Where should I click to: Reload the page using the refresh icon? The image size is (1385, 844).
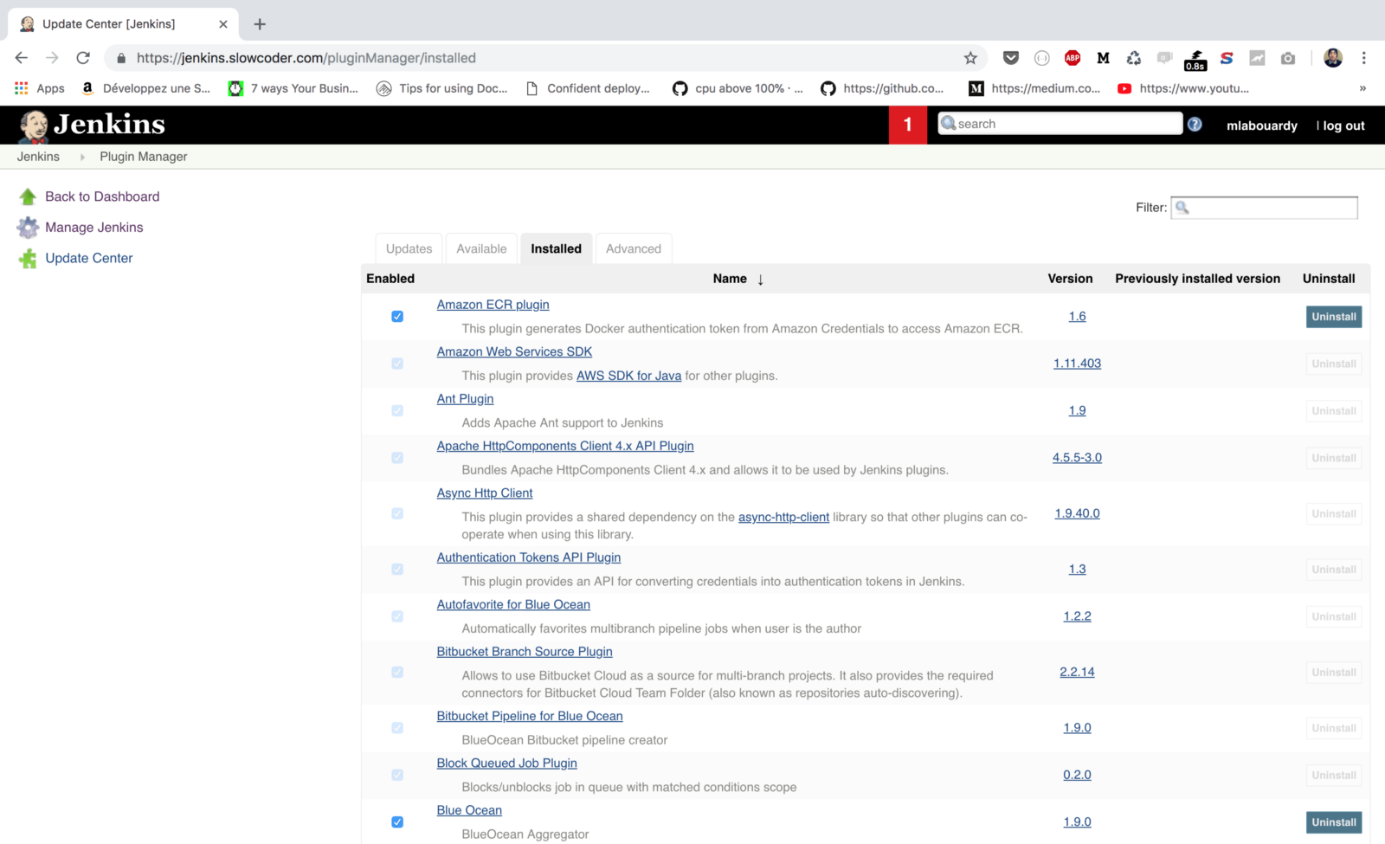83,58
